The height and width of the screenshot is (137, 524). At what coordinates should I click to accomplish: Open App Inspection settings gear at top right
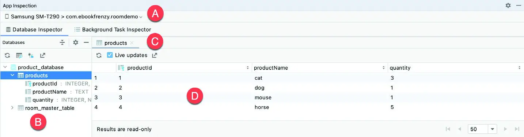(x=508, y=5)
